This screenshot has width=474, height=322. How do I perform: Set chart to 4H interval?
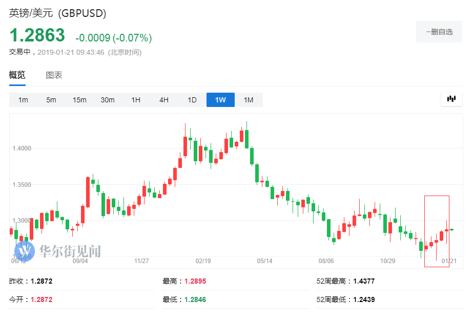click(164, 100)
